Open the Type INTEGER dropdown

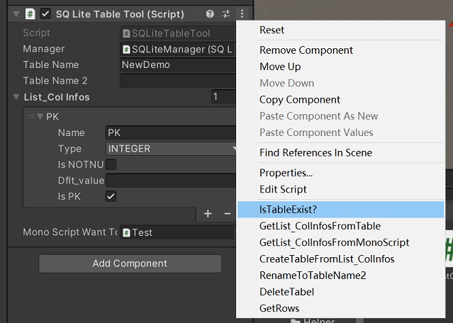[170, 149]
